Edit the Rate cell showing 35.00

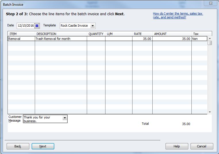142,39
